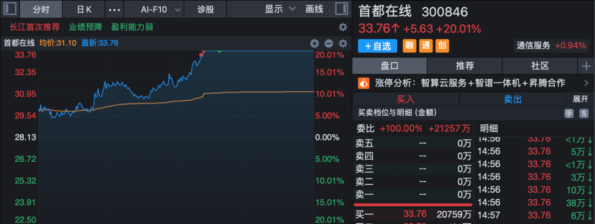595x224 pixels.
Task: Zoom in chart with plus icon
Action: point(315,43)
